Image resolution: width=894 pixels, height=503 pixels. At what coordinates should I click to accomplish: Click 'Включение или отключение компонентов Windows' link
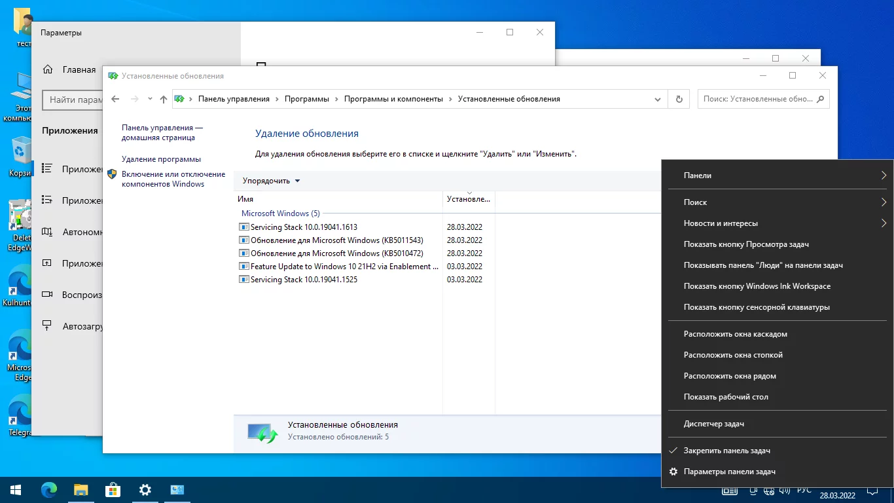click(x=173, y=179)
